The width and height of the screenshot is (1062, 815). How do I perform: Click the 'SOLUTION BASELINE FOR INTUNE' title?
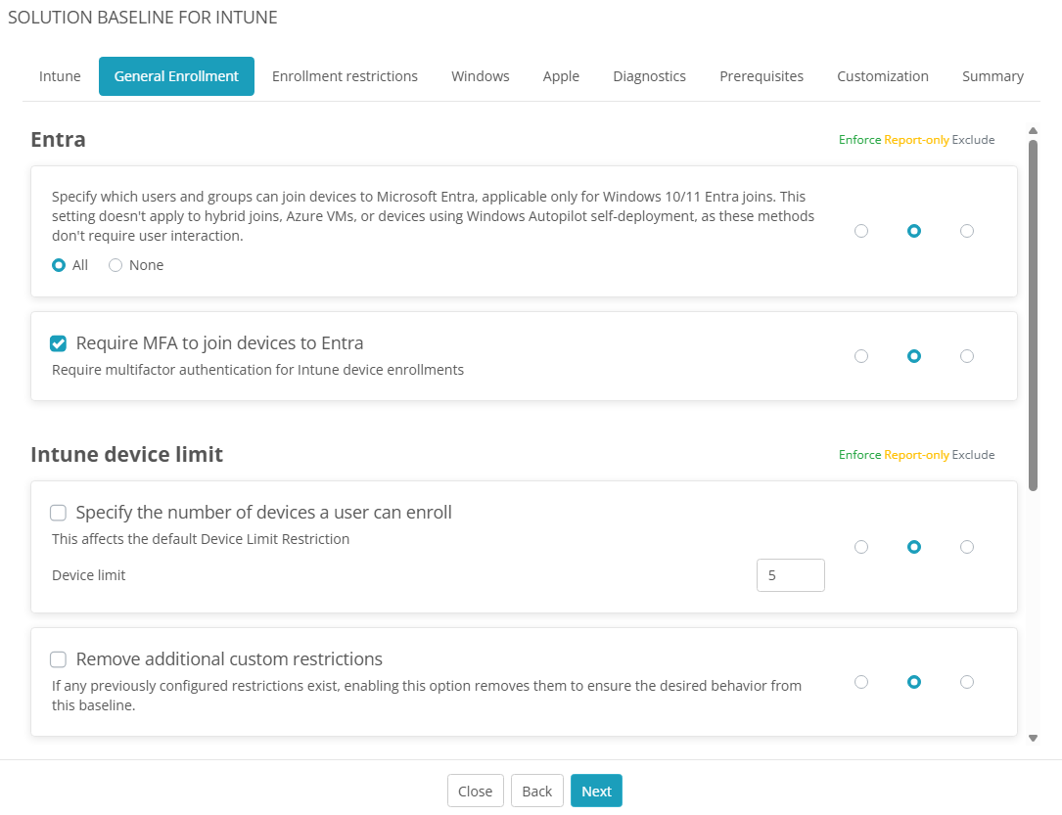(x=143, y=17)
